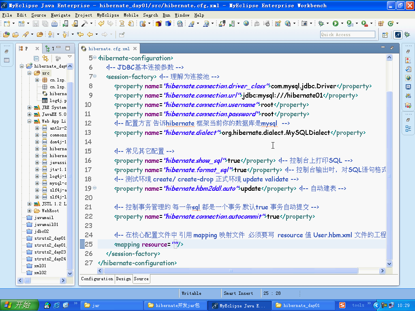
Task: Switch to the 'jar' taskbar window
Action: [x=112, y=305]
